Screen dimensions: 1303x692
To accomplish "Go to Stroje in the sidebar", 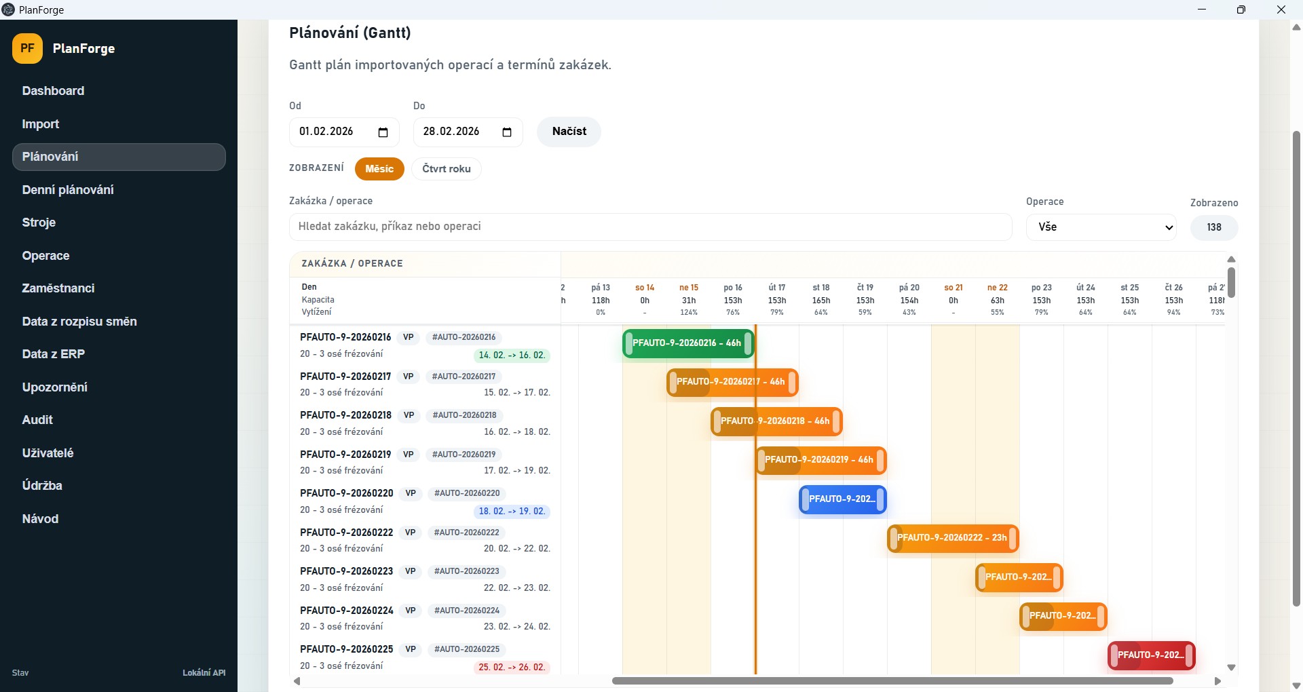I will [x=39, y=223].
